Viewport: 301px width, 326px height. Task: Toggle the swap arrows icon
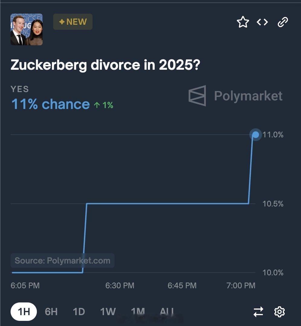(258, 312)
